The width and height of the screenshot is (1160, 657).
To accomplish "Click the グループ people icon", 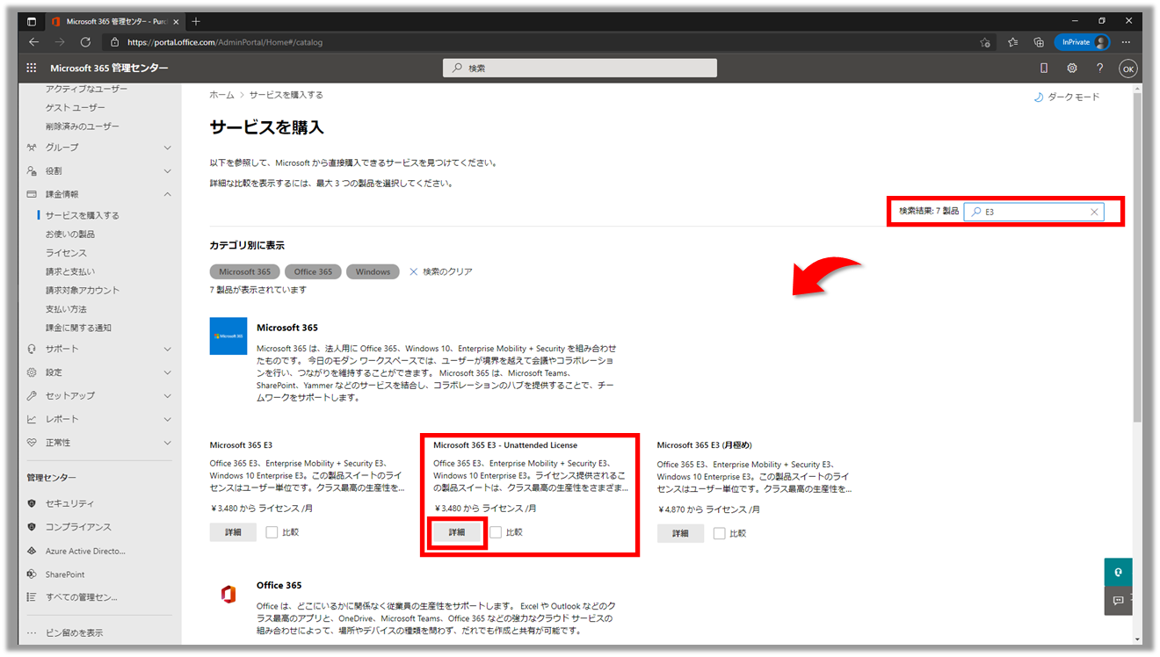I will click(32, 148).
